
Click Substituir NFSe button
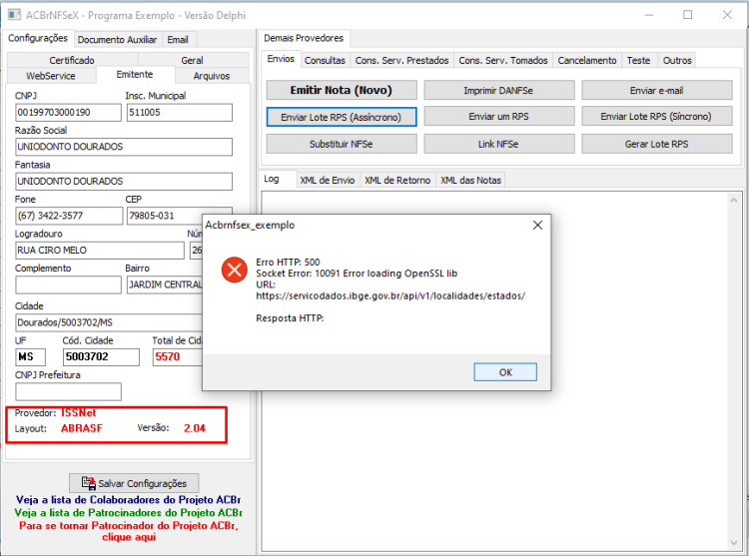(342, 144)
